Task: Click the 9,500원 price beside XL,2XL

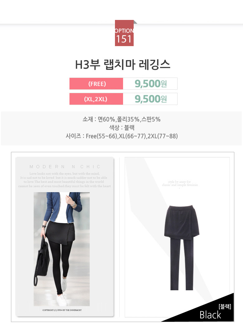Action: click(151, 99)
